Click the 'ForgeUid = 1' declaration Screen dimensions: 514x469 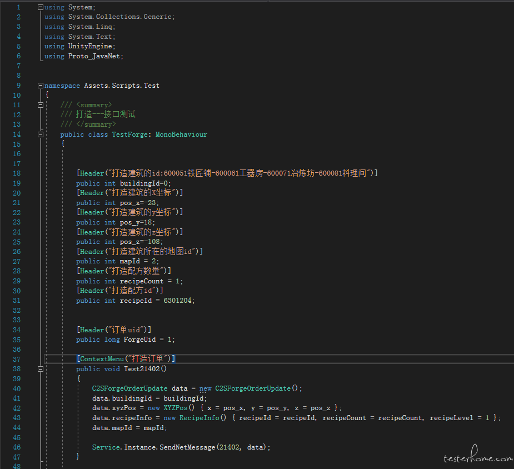click(149, 340)
